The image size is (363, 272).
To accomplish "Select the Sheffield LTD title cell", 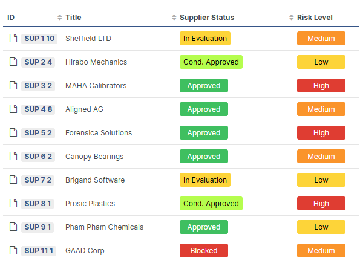I will coord(88,39).
